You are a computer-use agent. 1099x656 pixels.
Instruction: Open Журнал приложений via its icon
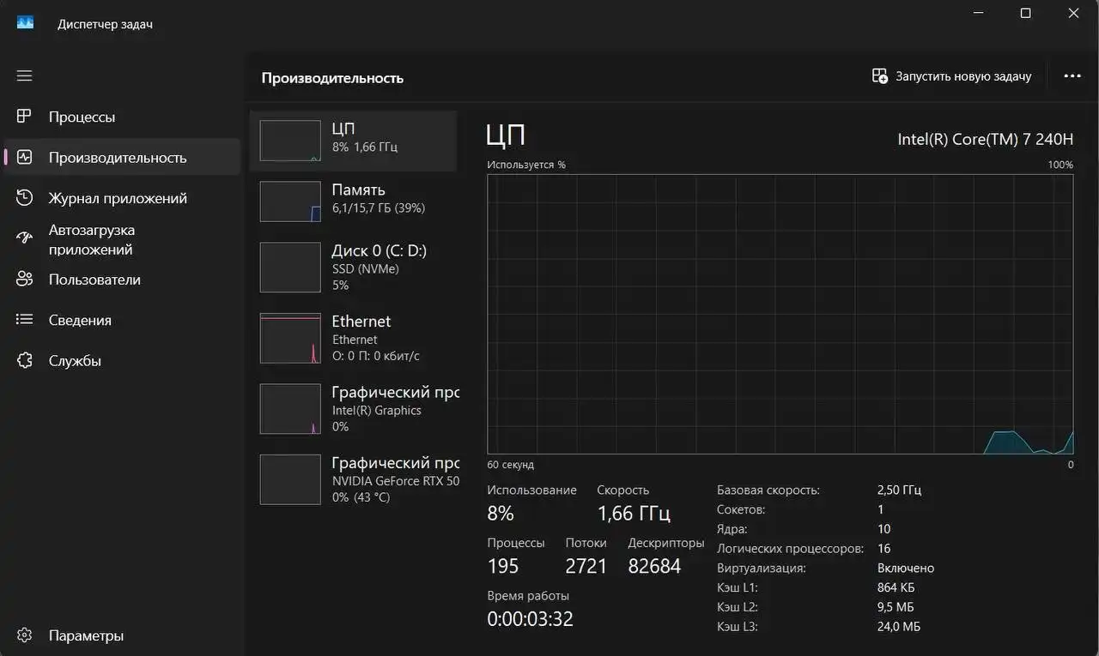click(x=24, y=198)
